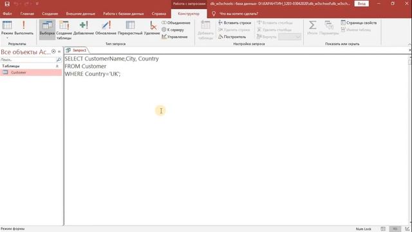
Task: Switch to the Создание ribbon tab
Action: 50,14
